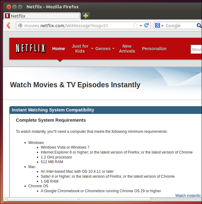Close the Firefox window with the red button
The width and height of the screenshot is (202, 204).
point(9,7)
